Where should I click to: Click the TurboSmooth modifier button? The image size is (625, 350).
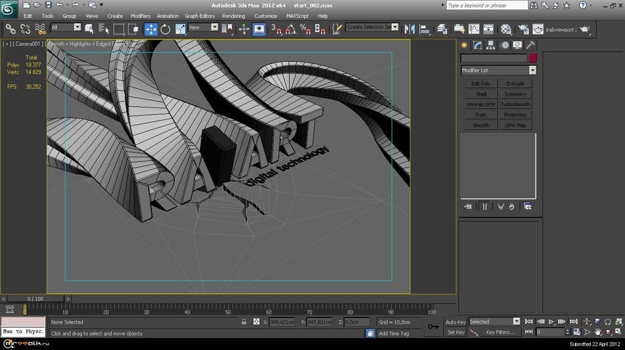(x=516, y=104)
